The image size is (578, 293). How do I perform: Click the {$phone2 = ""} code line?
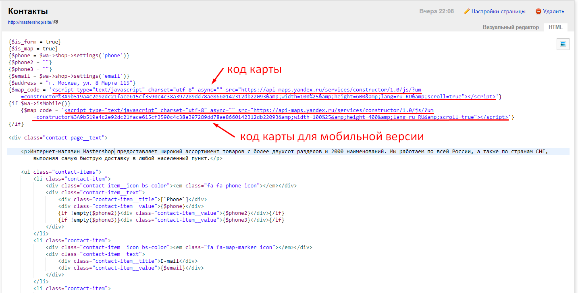pos(30,62)
